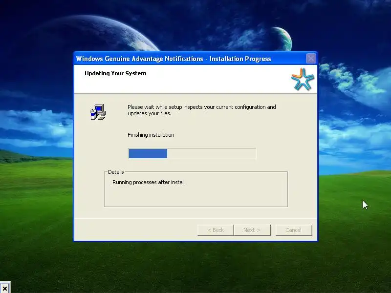This screenshot has width=391, height=293.
Task: Click the 'Finishing installation' status text
Action: coord(151,135)
